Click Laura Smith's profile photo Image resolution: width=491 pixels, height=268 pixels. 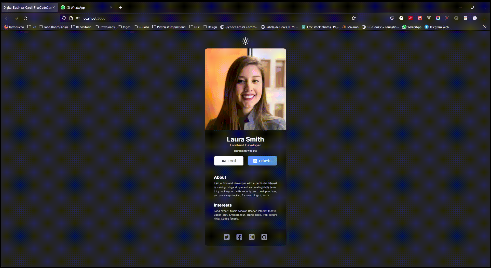click(x=245, y=89)
